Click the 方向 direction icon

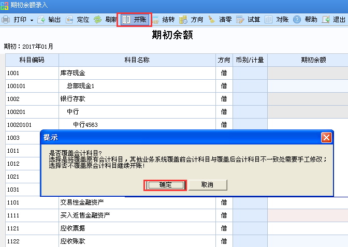(183, 20)
